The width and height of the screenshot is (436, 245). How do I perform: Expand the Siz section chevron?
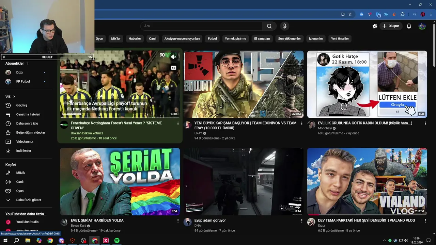click(14, 97)
